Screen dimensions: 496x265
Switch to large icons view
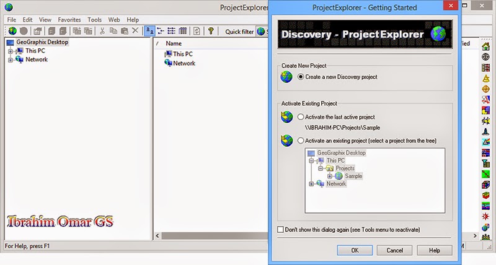pos(149,31)
